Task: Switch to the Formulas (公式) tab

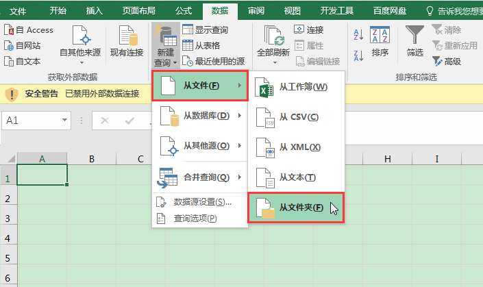Action: coord(184,11)
